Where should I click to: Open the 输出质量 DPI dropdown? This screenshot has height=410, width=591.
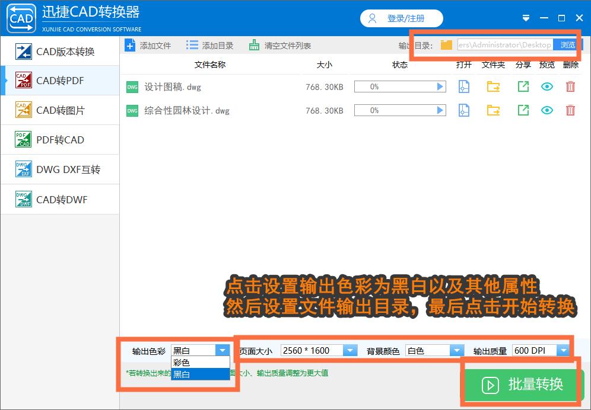pos(564,350)
